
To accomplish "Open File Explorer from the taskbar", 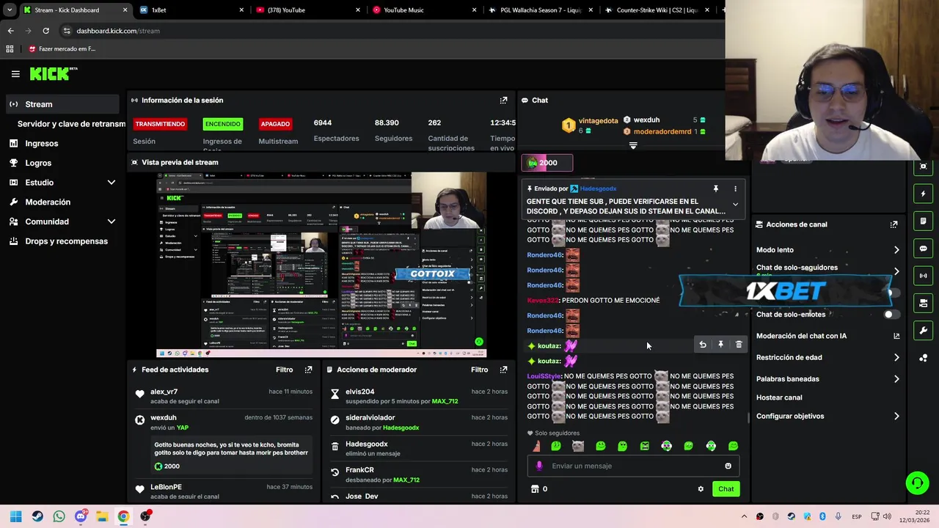I will click(x=102, y=516).
